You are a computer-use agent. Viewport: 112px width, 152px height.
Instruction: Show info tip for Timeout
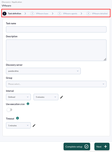(17, 118)
